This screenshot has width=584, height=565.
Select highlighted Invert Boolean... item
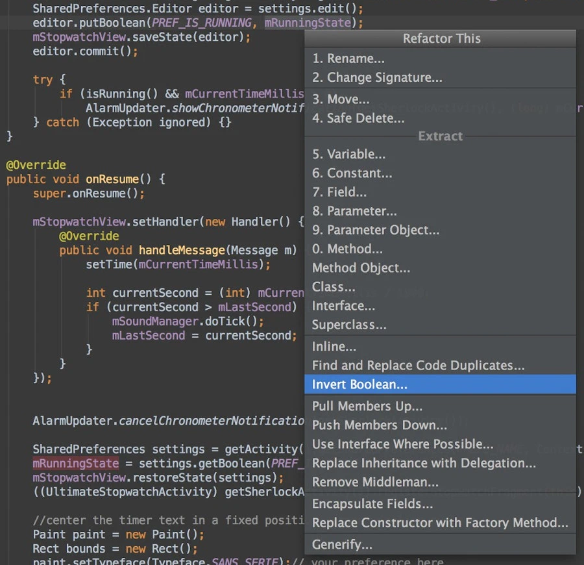point(440,384)
